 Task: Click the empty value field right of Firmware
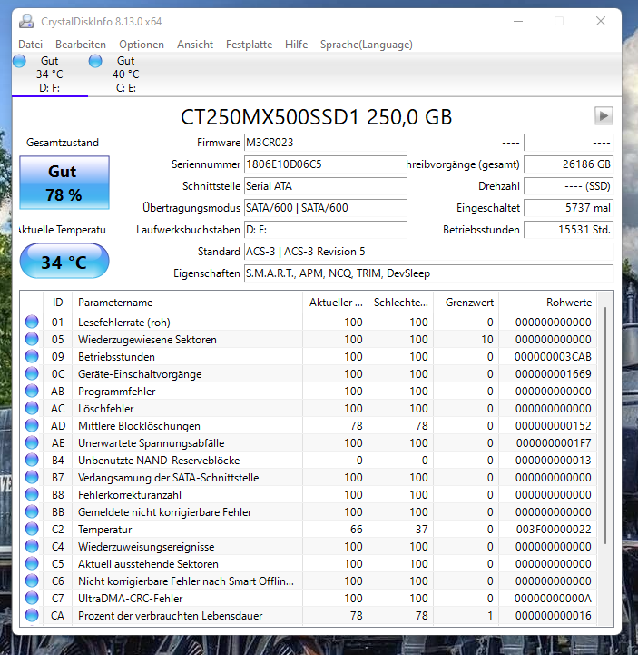568,143
